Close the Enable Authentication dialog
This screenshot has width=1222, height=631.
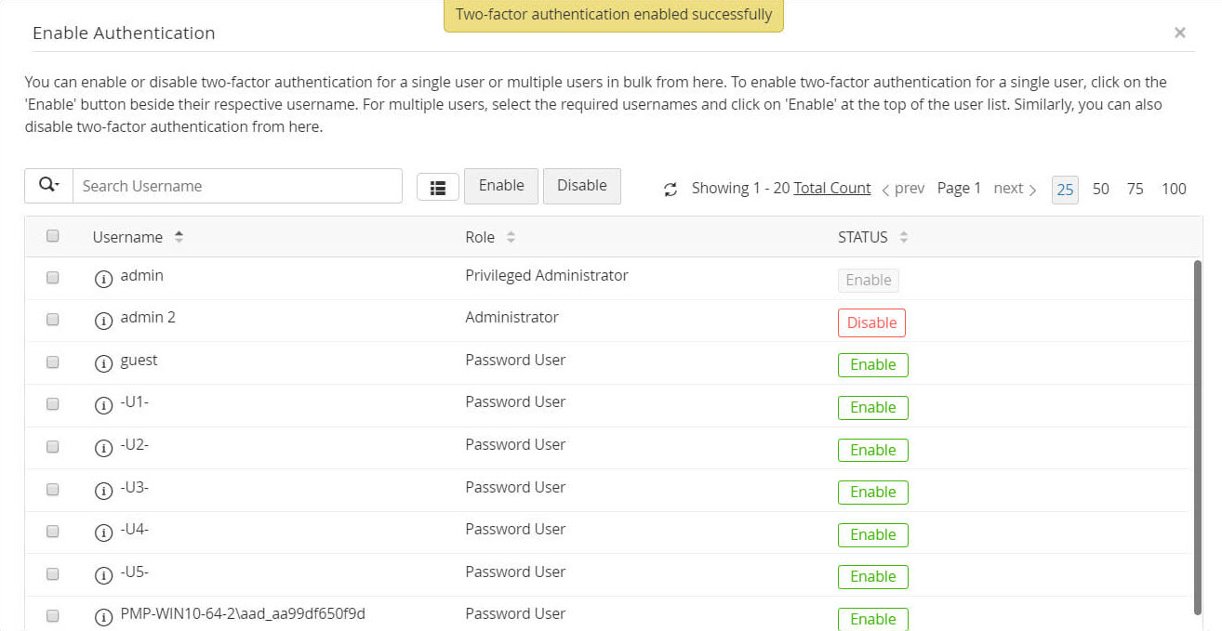pyautogui.click(x=1179, y=33)
